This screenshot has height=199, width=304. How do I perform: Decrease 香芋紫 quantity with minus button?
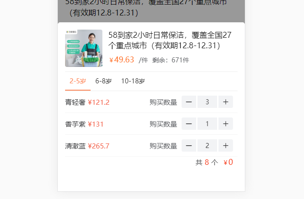pos(189,124)
